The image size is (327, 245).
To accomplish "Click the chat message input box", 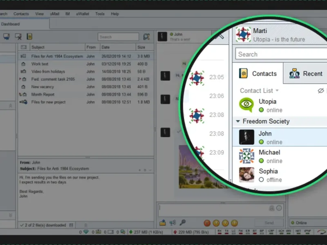I will [221, 210].
